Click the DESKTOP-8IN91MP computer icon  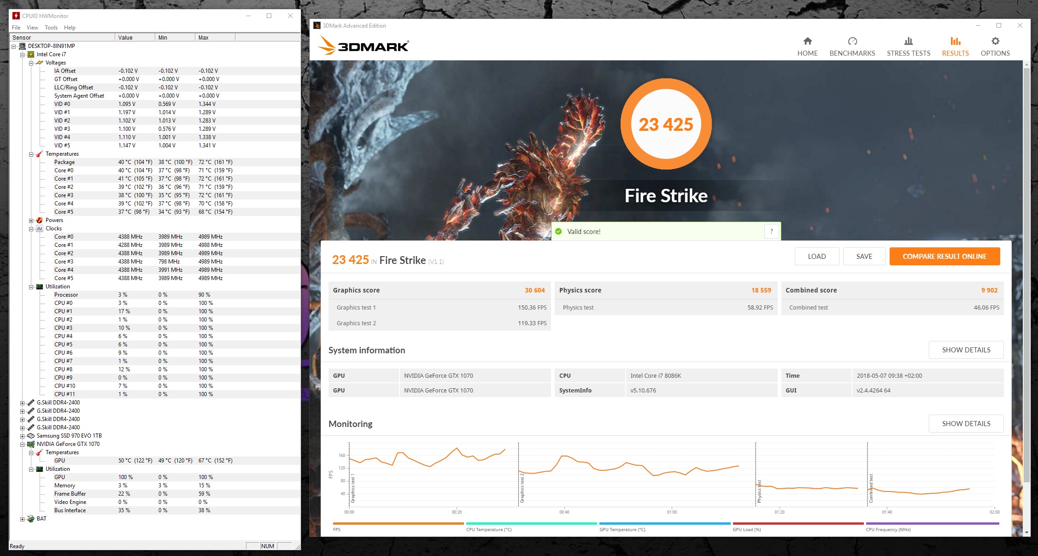point(22,46)
